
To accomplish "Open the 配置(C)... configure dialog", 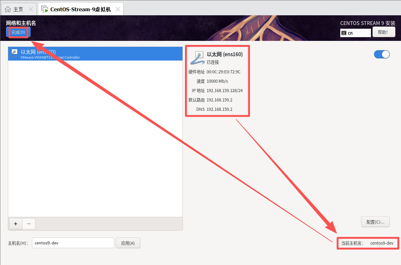I will pyautogui.click(x=375, y=222).
